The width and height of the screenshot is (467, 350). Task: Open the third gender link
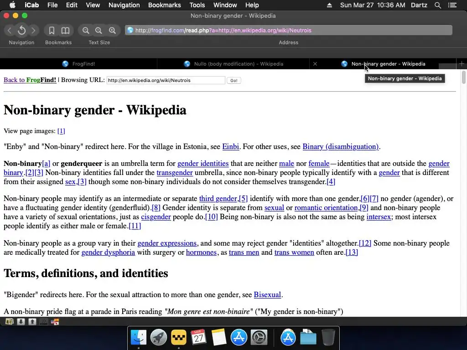(x=218, y=199)
